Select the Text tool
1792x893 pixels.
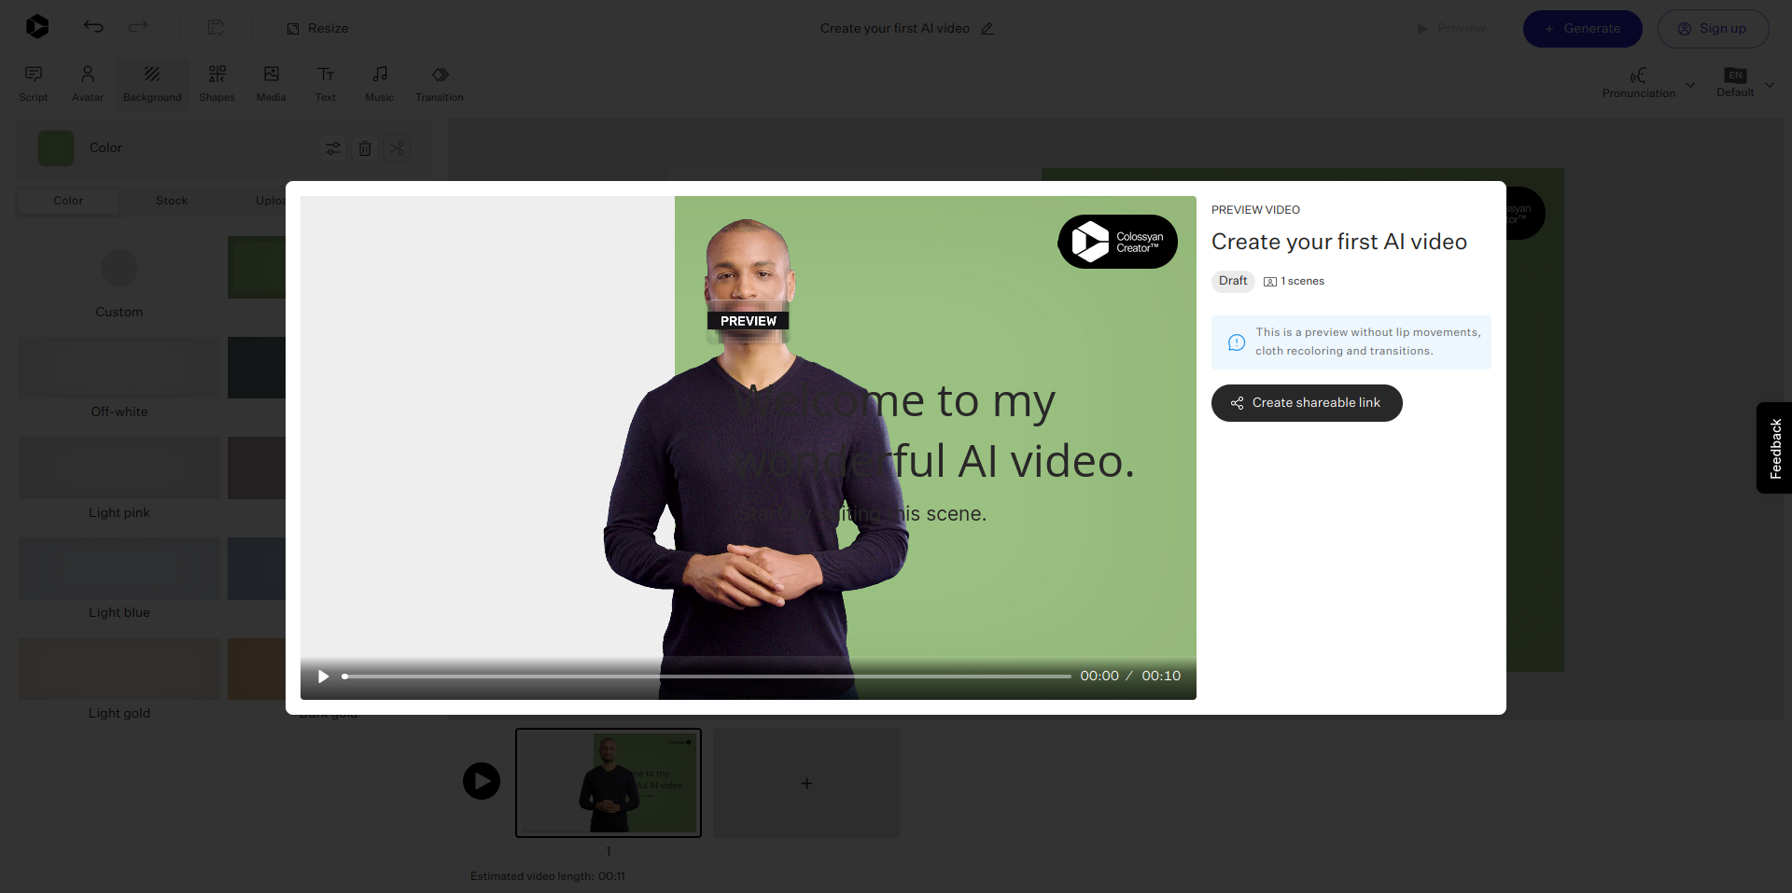tap(325, 83)
